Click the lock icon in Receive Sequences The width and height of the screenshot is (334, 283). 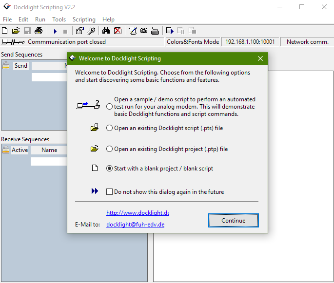point(6,150)
